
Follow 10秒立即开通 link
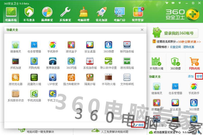(189, 42)
